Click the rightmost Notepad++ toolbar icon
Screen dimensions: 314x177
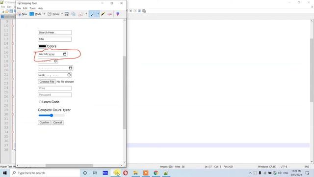click(x=144, y=11)
